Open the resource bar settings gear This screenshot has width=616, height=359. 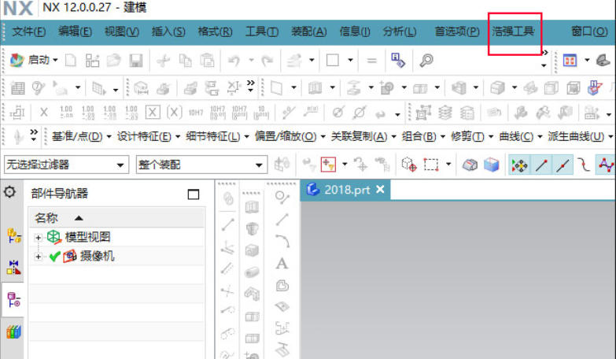[x=9, y=192]
